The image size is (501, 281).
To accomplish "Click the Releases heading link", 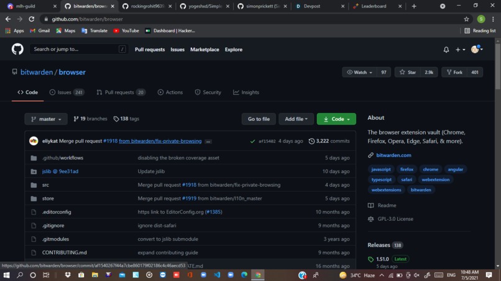I will 379,245.
